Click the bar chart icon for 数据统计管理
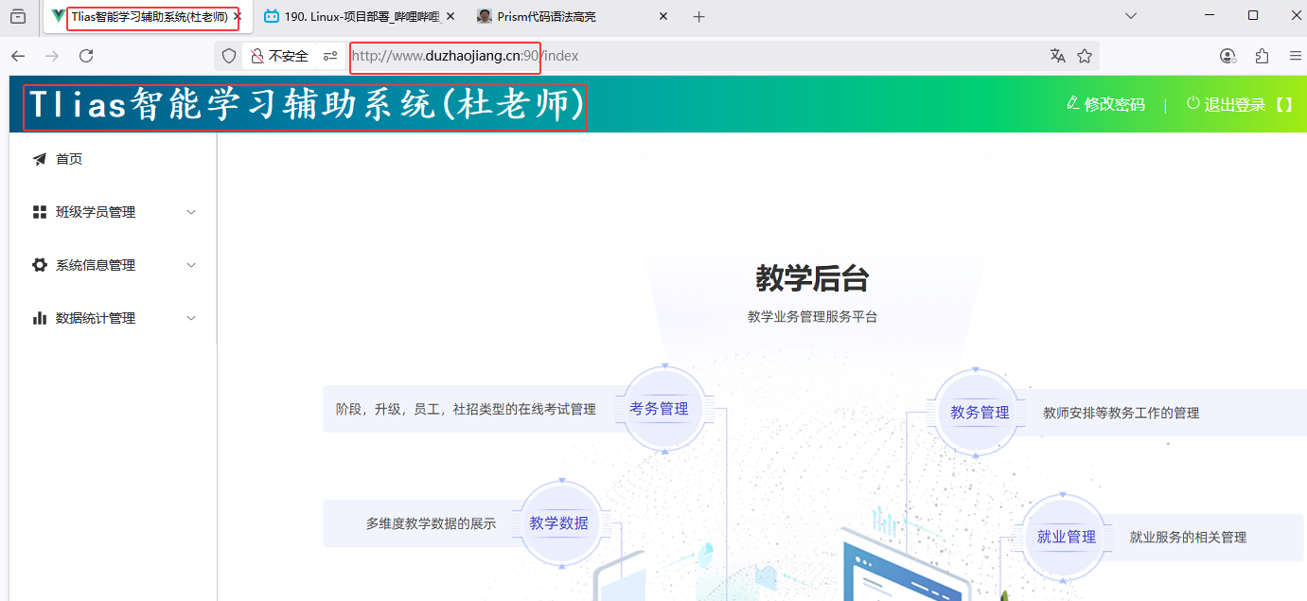 point(40,318)
